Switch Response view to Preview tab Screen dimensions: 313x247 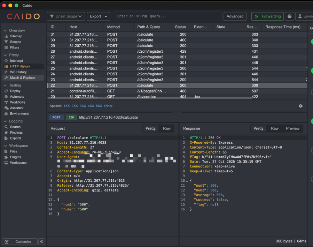(293, 129)
